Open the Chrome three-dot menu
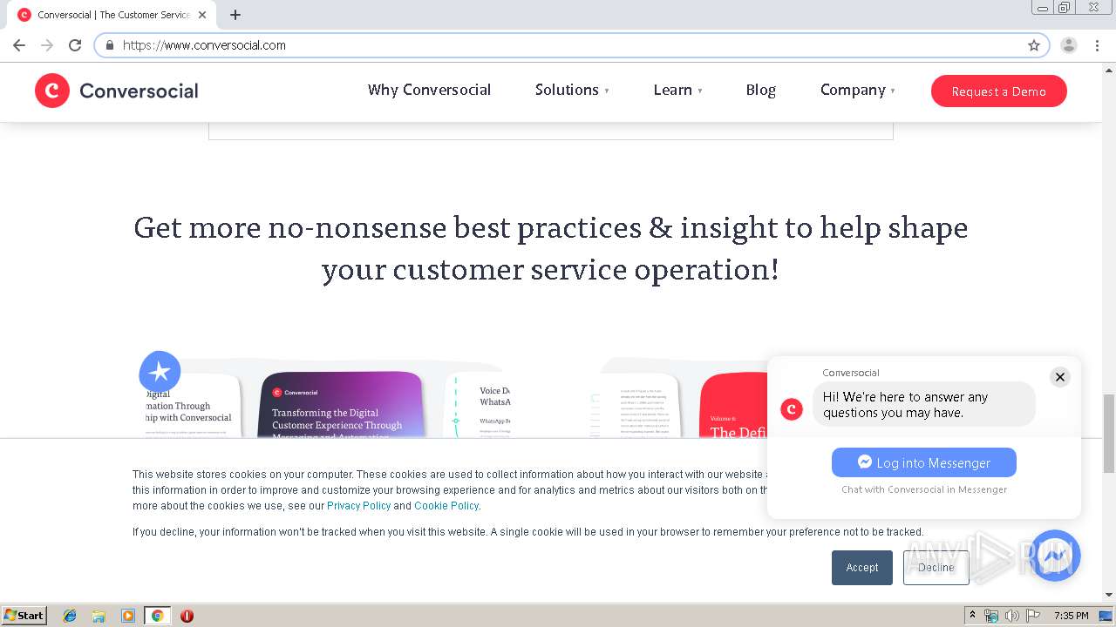 tap(1098, 45)
